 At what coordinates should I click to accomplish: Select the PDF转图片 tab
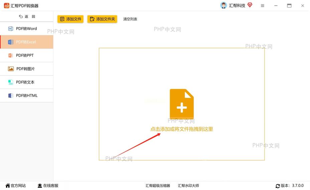click(27, 69)
